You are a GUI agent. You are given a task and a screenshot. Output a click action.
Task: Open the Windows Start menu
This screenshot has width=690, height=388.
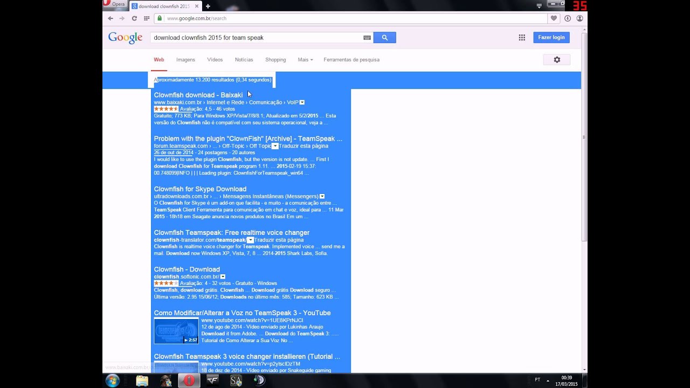click(x=113, y=380)
